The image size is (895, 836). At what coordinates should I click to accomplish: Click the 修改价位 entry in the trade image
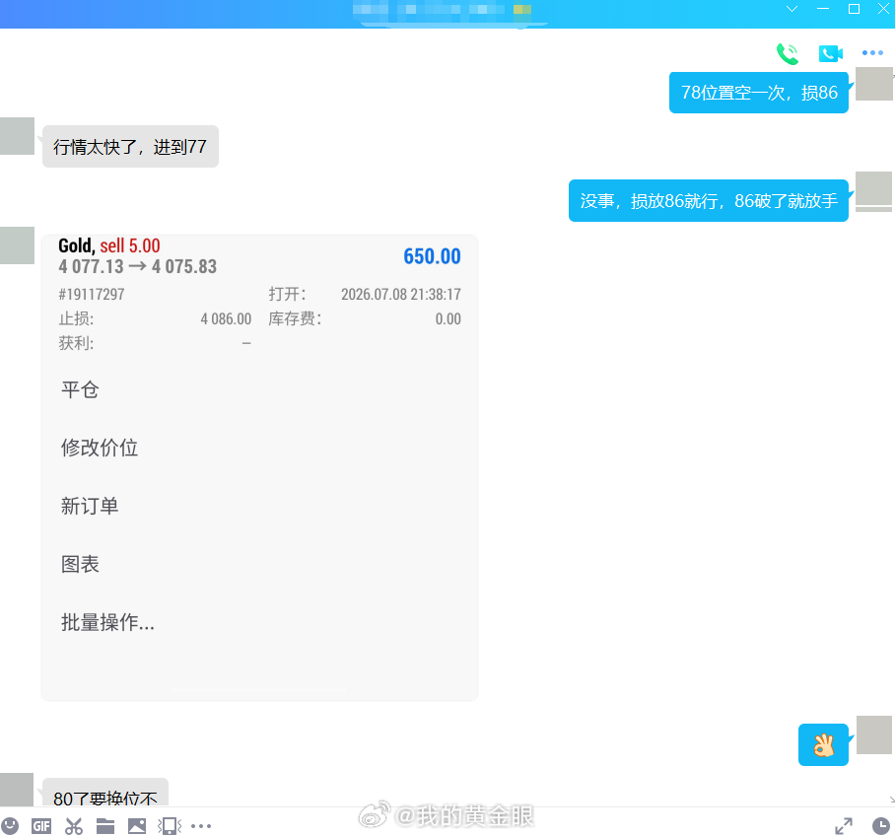[x=100, y=448]
